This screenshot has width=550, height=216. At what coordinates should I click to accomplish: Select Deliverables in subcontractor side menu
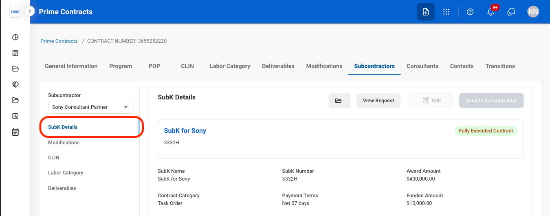click(x=62, y=188)
